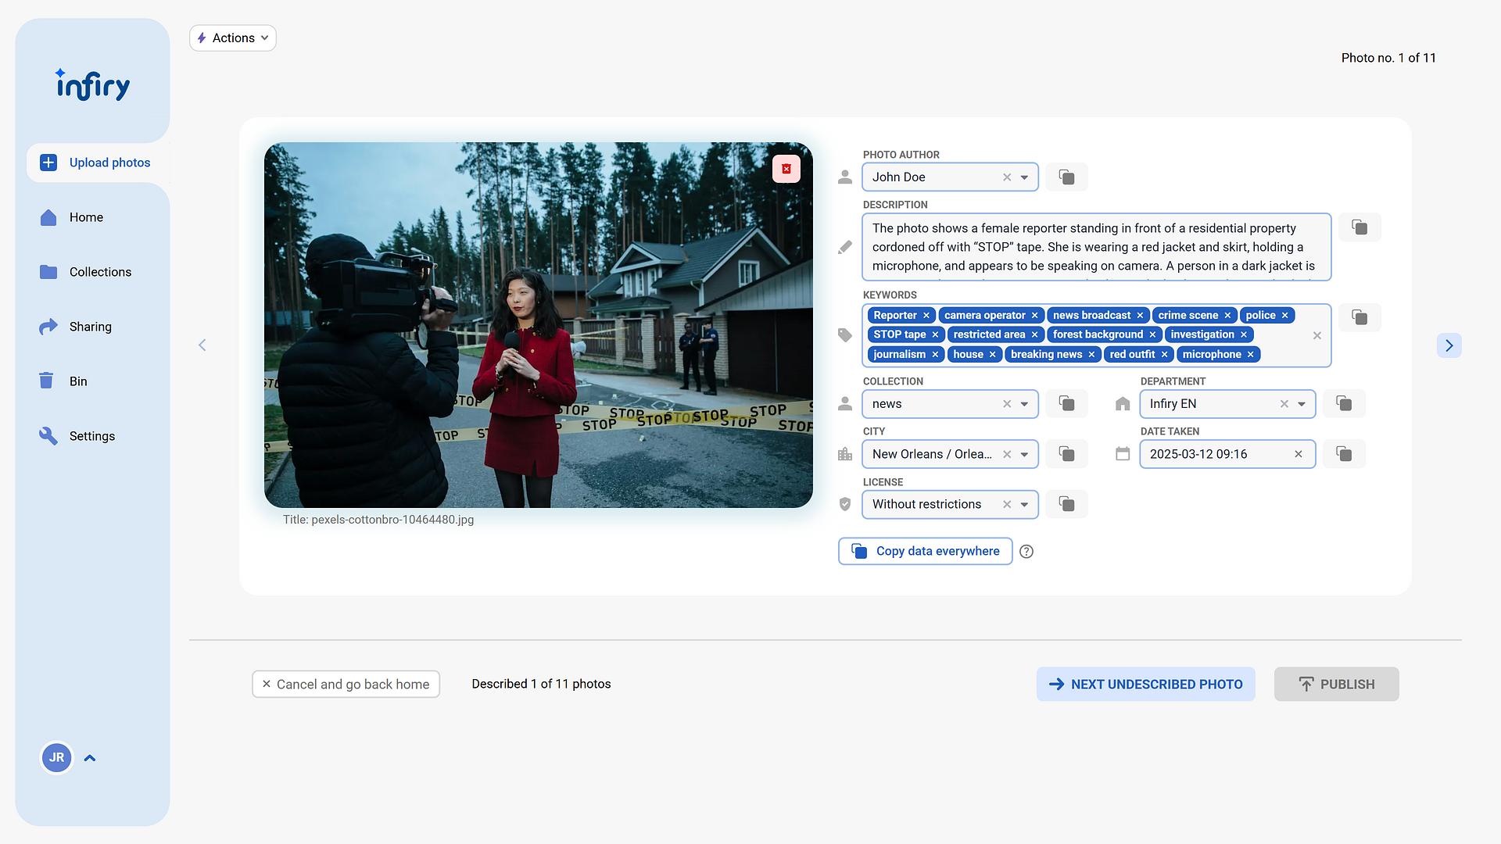
Task: Remove the journalism keyword
Action: (935, 355)
